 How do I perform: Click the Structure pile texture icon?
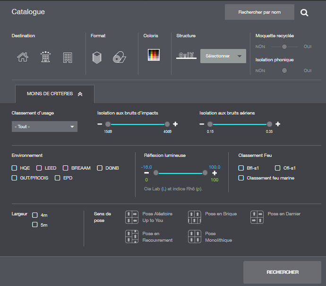pyautogui.click(x=186, y=56)
